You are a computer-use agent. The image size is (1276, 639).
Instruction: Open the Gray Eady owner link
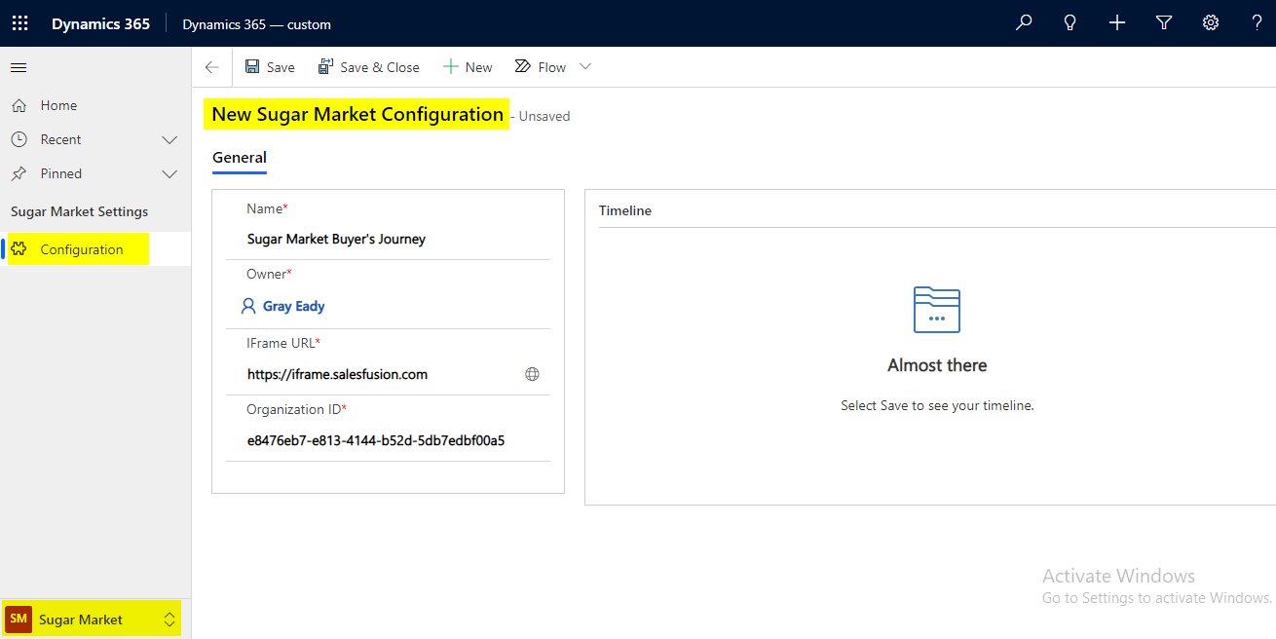click(x=293, y=306)
